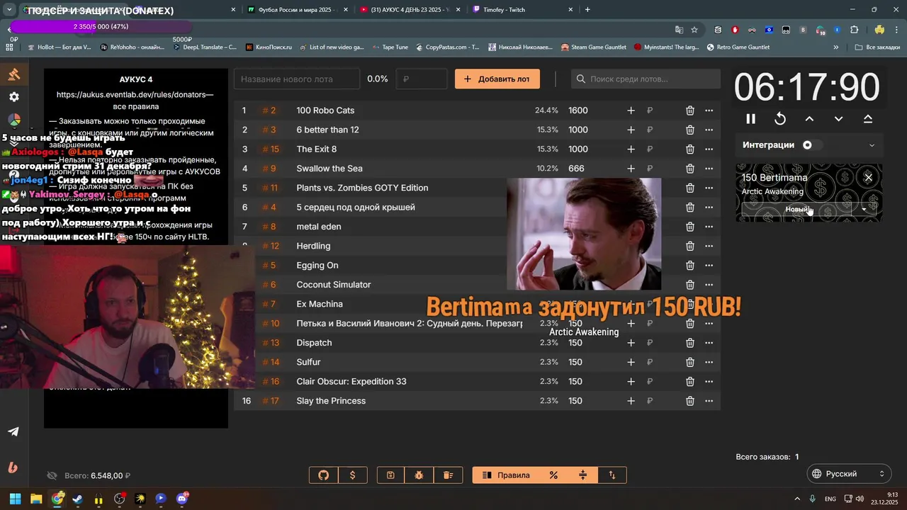
Task: Open the pie chart statistics icon
Action: (13, 120)
